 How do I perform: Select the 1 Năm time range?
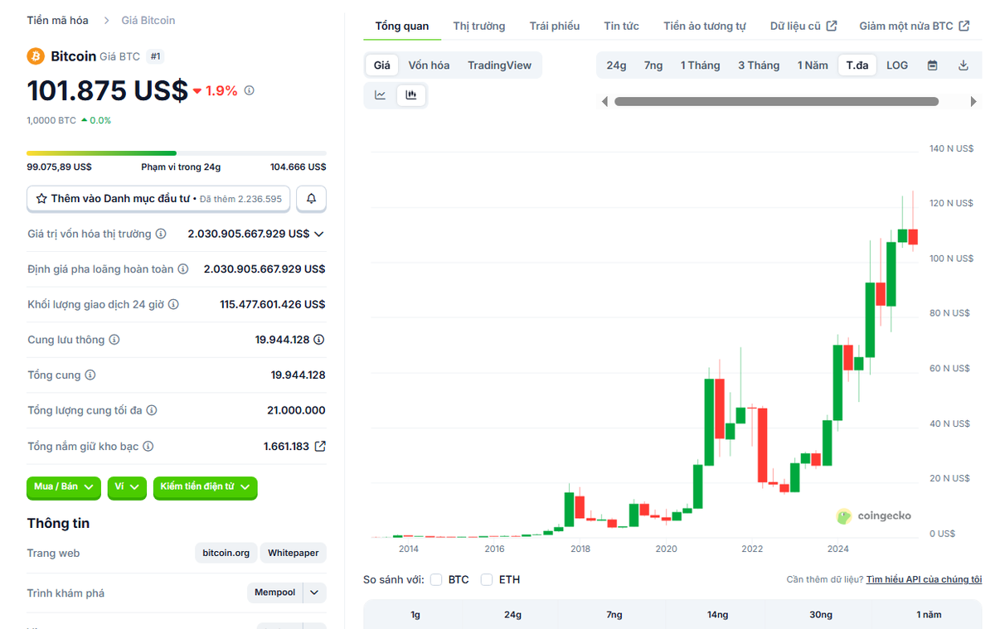[x=813, y=65]
